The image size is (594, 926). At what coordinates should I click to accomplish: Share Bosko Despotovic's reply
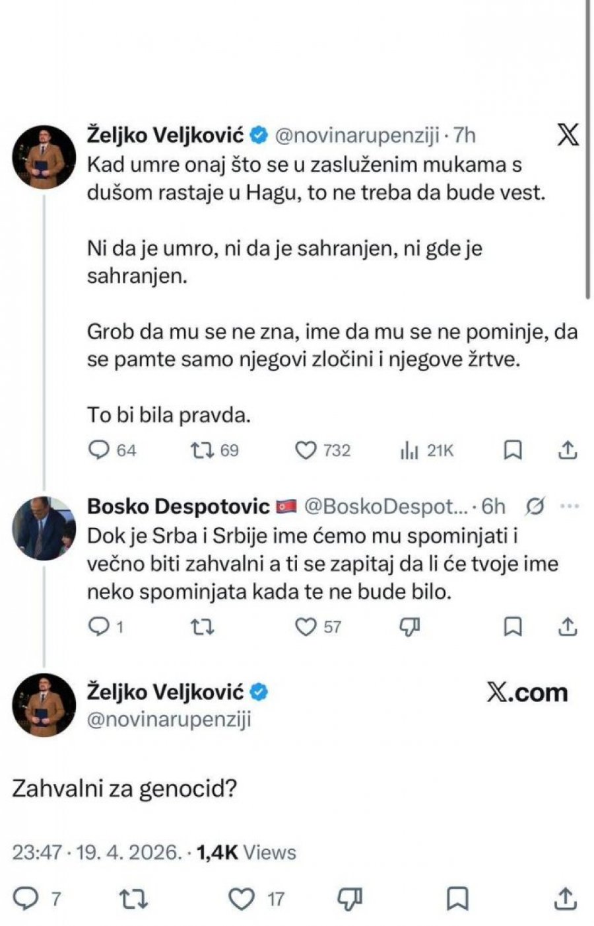568,626
